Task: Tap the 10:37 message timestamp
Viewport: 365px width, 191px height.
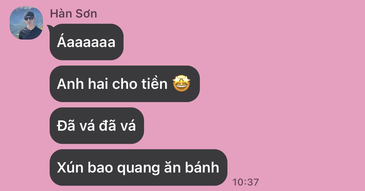Action: [246, 182]
